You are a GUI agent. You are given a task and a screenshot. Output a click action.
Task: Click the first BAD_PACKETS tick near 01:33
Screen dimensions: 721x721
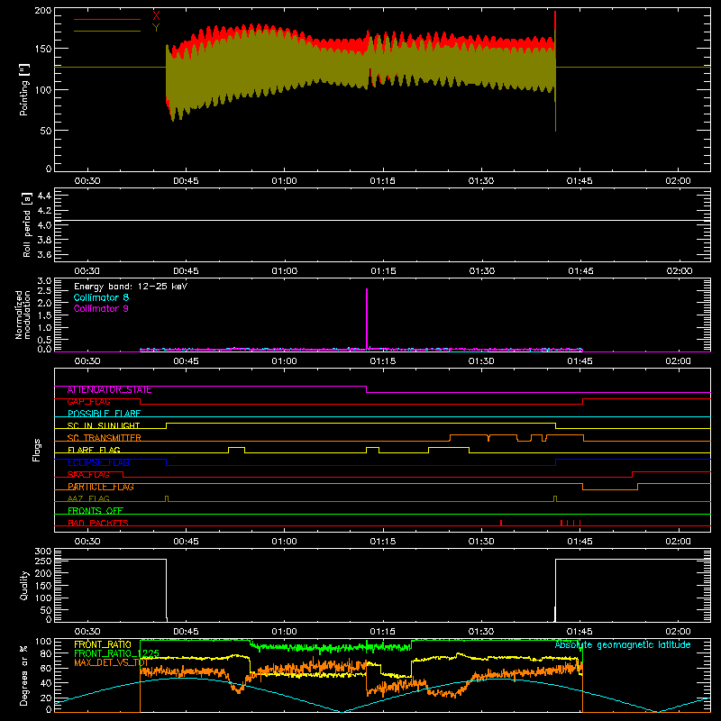pyautogui.click(x=501, y=523)
